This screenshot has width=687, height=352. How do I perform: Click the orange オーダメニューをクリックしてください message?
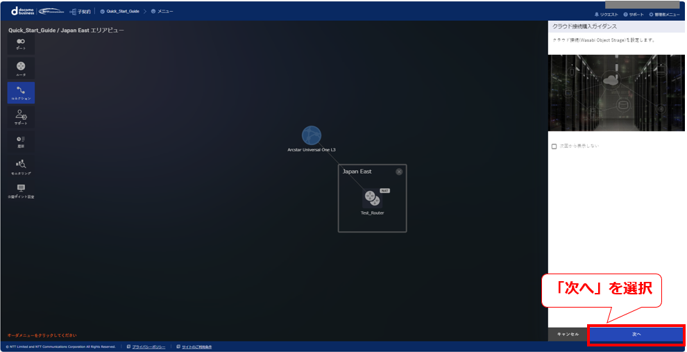point(42,335)
